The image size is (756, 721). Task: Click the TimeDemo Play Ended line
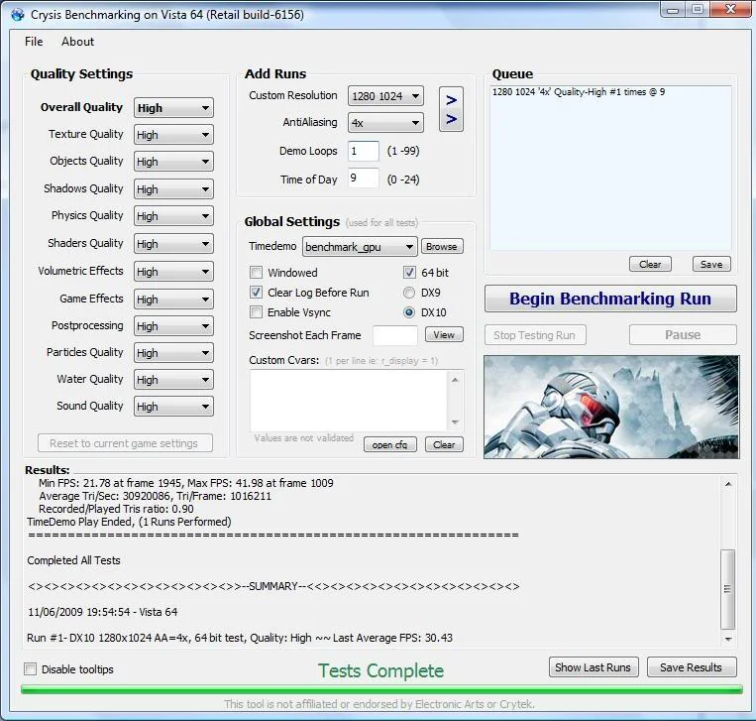click(x=129, y=522)
